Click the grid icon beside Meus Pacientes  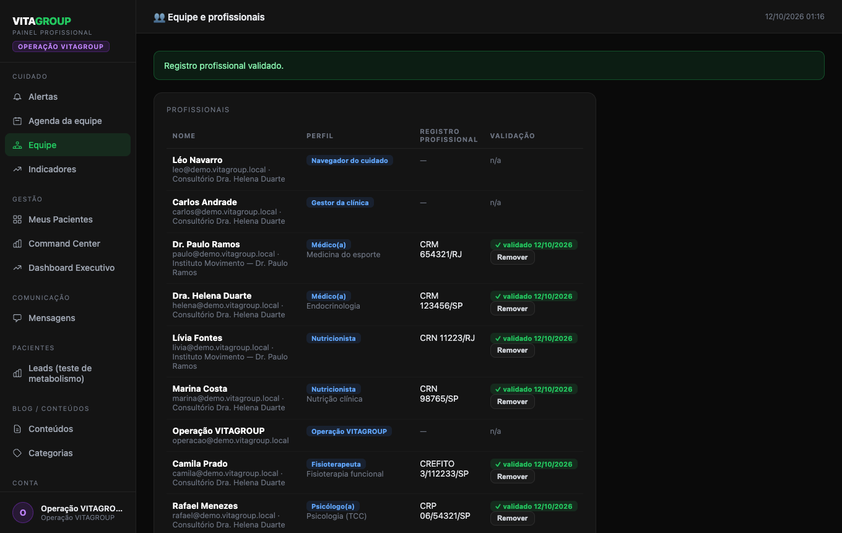(x=17, y=219)
